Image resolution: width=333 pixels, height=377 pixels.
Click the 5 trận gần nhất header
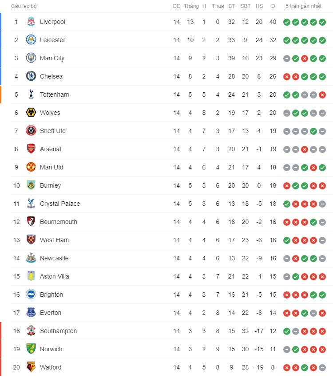[303, 6]
